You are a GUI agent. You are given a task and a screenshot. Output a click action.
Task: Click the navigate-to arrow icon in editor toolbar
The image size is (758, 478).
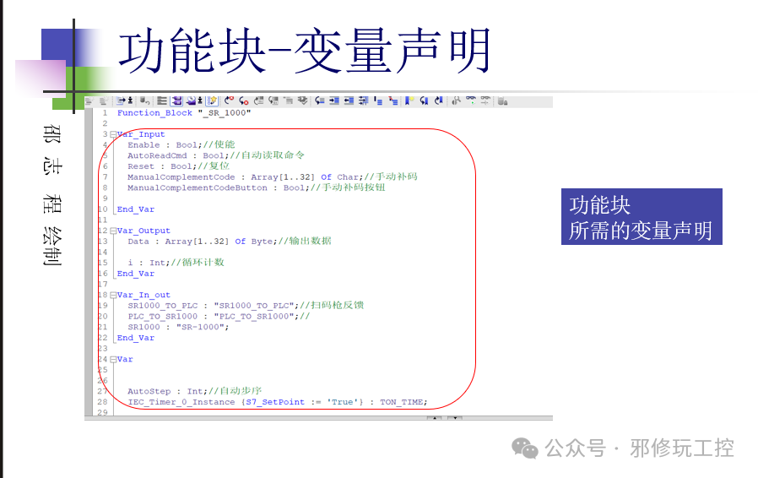120,100
